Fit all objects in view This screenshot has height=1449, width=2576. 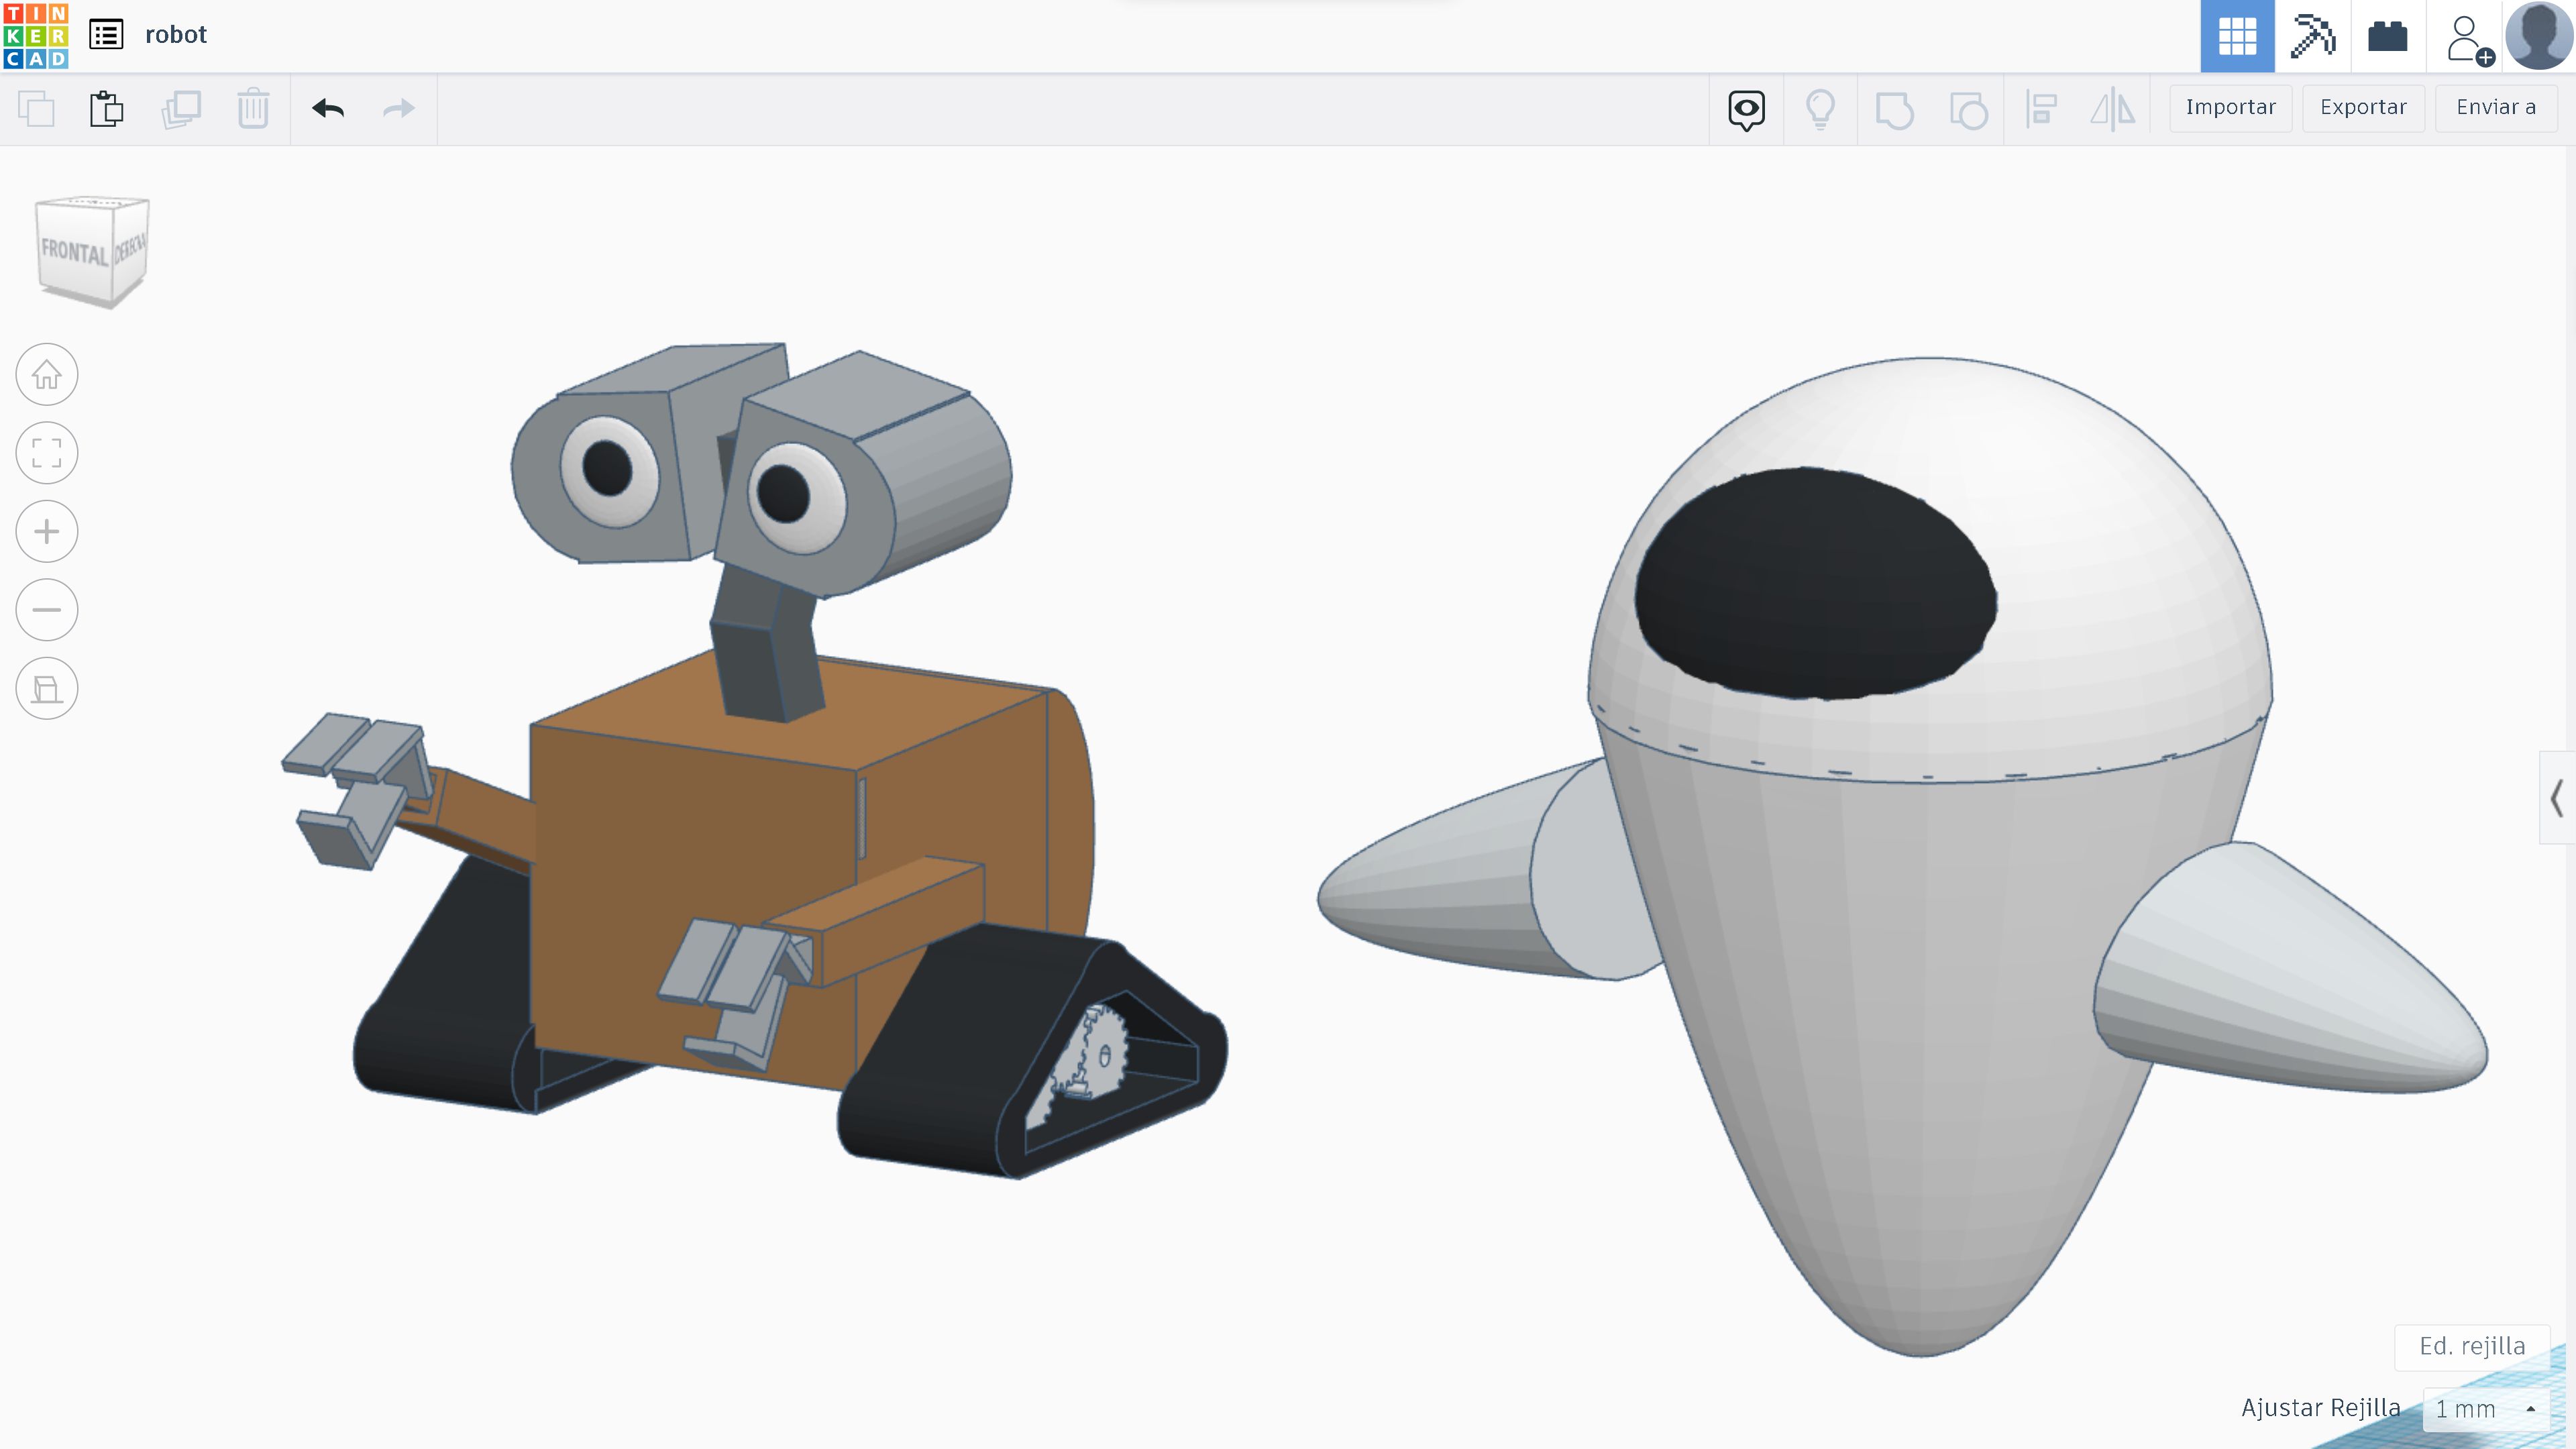(x=47, y=453)
